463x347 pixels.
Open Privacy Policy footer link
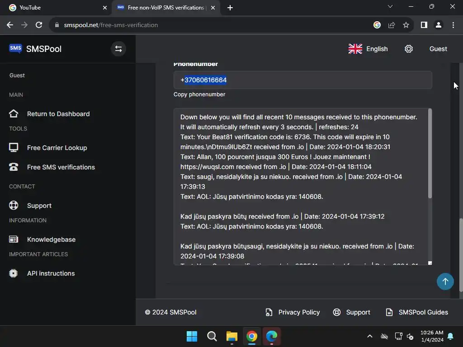click(299, 312)
